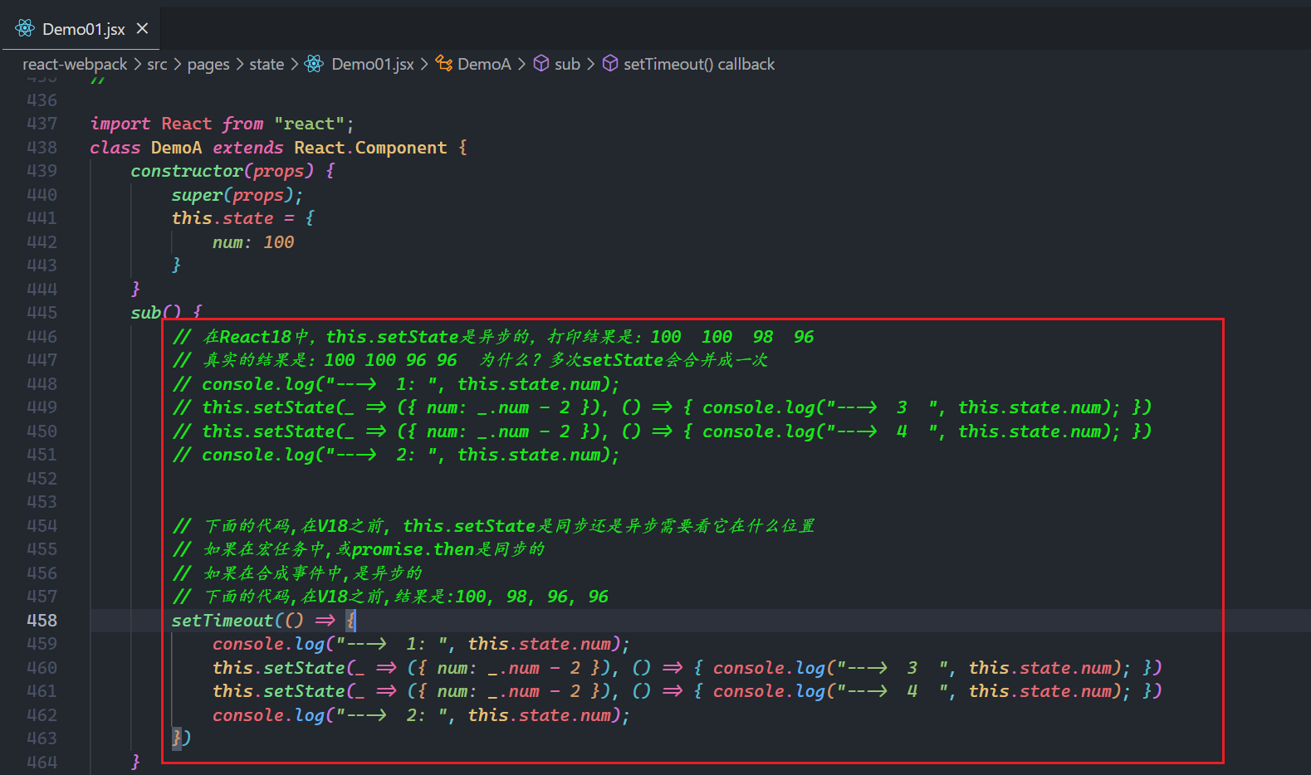Open the DemoA breadcrumb symbol

pos(484,64)
